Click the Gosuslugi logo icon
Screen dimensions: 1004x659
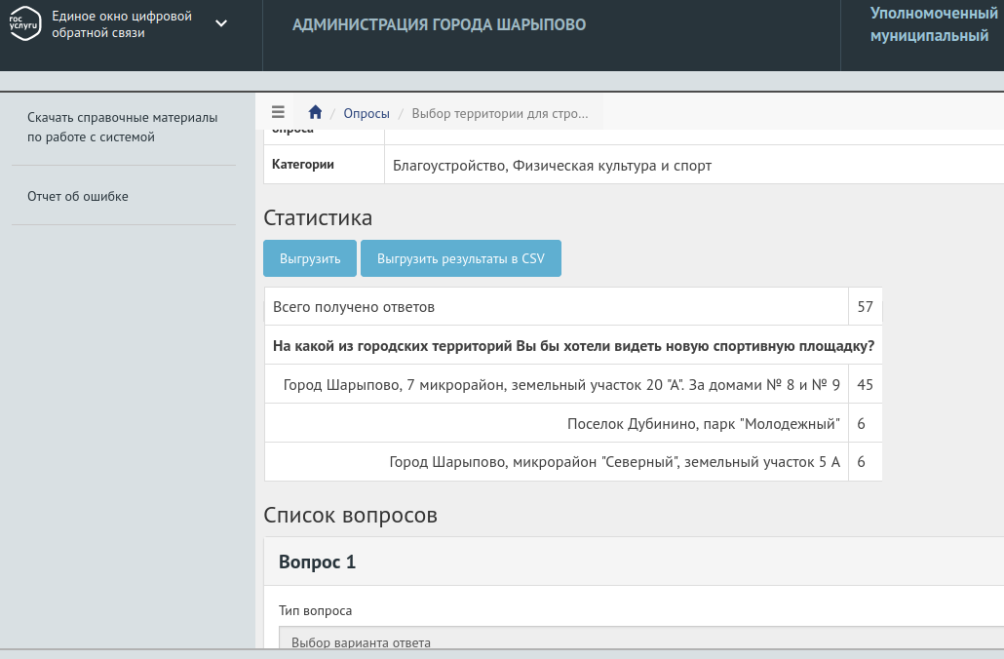coord(25,24)
